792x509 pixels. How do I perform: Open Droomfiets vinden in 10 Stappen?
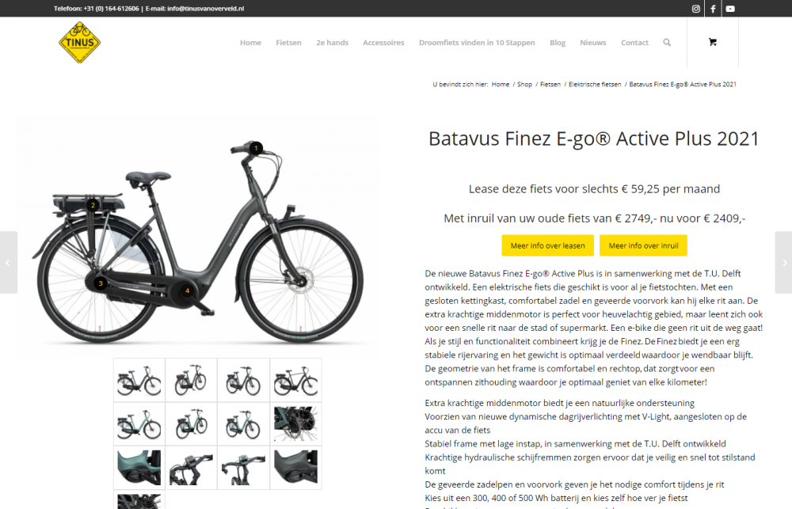(x=477, y=43)
